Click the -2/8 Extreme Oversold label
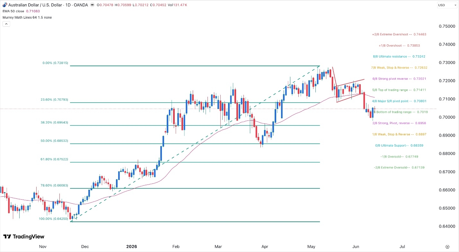The width and height of the screenshot is (459, 252). coord(399,167)
